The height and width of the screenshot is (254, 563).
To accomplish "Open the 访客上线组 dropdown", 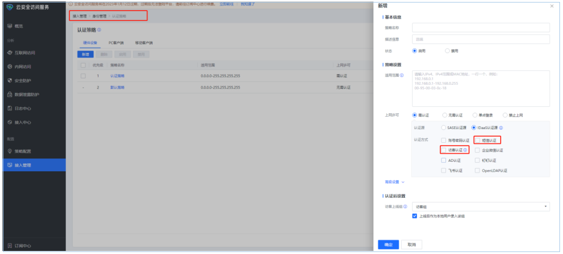I will [x=480, y=206].
